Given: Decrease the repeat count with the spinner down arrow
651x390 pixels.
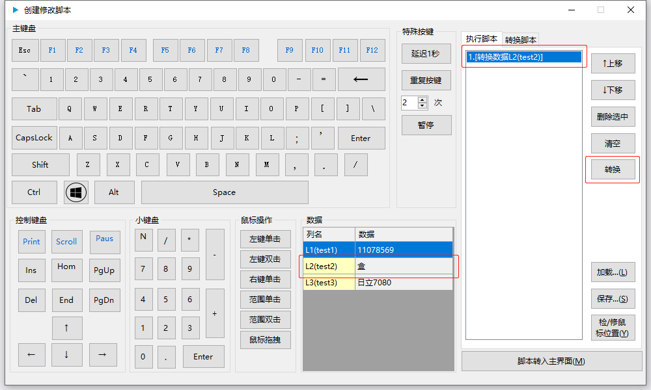Looking at the screenshot, I should tap(422, 106).
